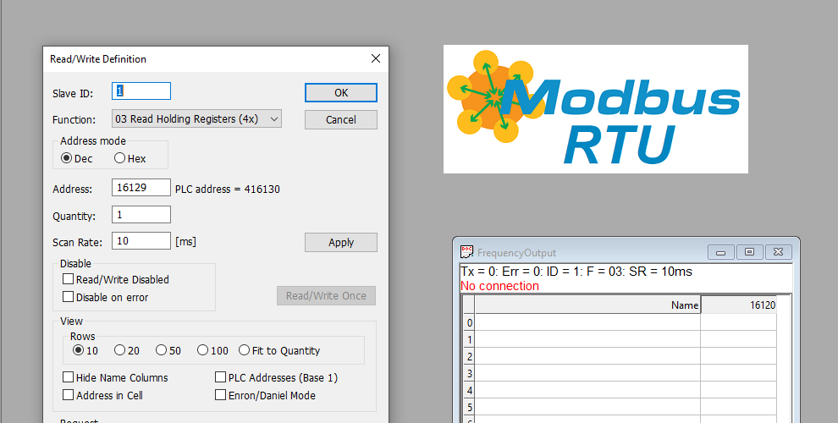Click the No connection status text
838x423 pixels.
[499, 286]
